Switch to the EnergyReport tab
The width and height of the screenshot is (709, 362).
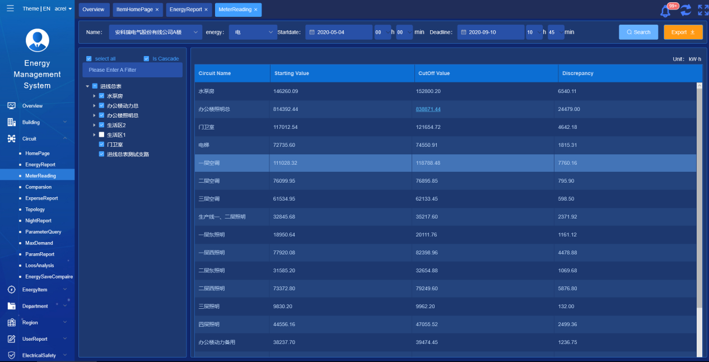185,10
